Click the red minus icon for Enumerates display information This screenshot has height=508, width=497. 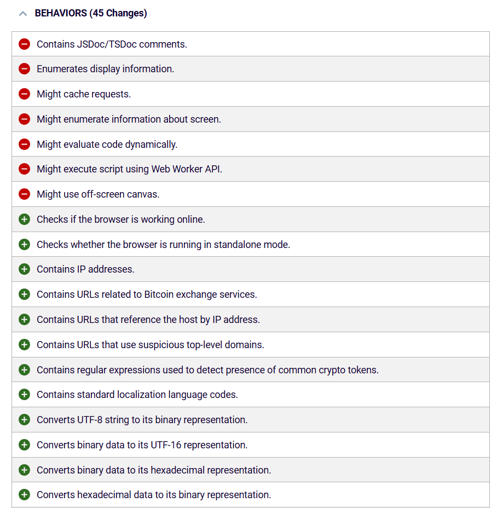point(24,69)
